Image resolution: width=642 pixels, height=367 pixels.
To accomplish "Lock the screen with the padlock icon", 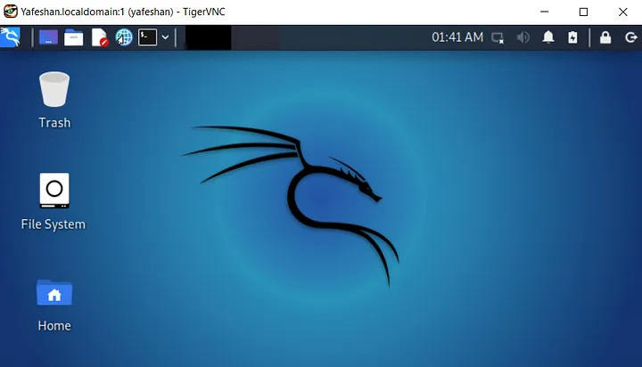I will pos(605,37).
